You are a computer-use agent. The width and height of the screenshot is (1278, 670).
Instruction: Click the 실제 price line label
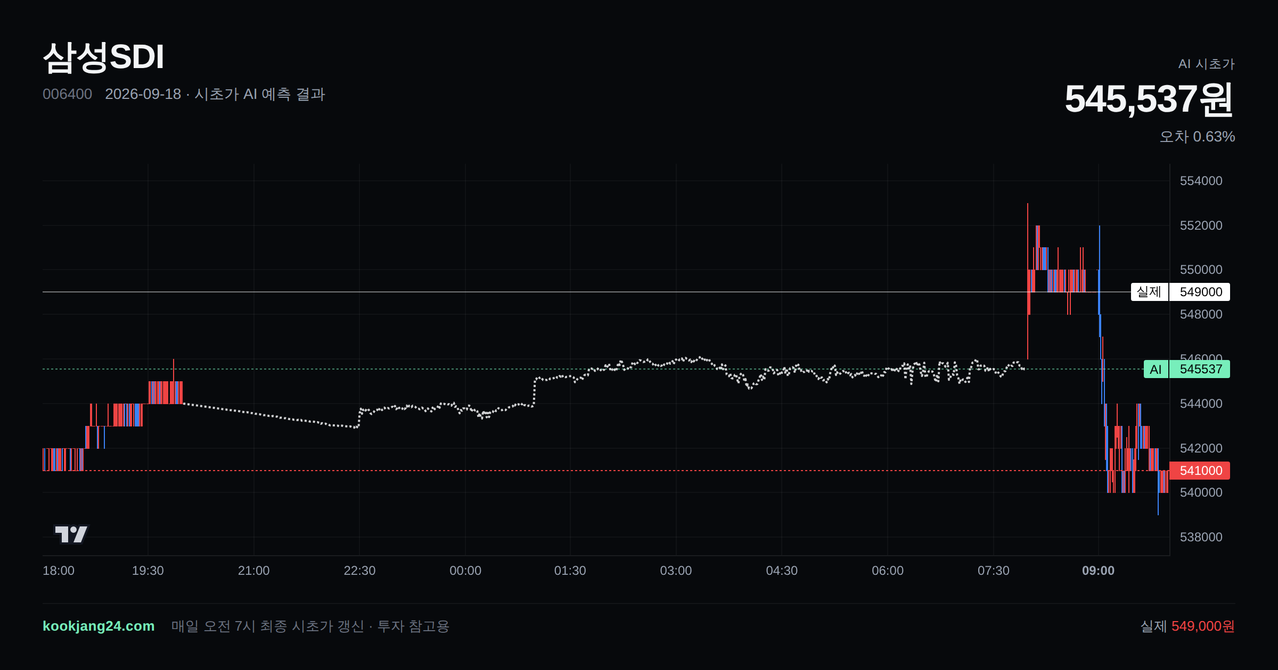pyautogui.click(x=1149, y=292)
